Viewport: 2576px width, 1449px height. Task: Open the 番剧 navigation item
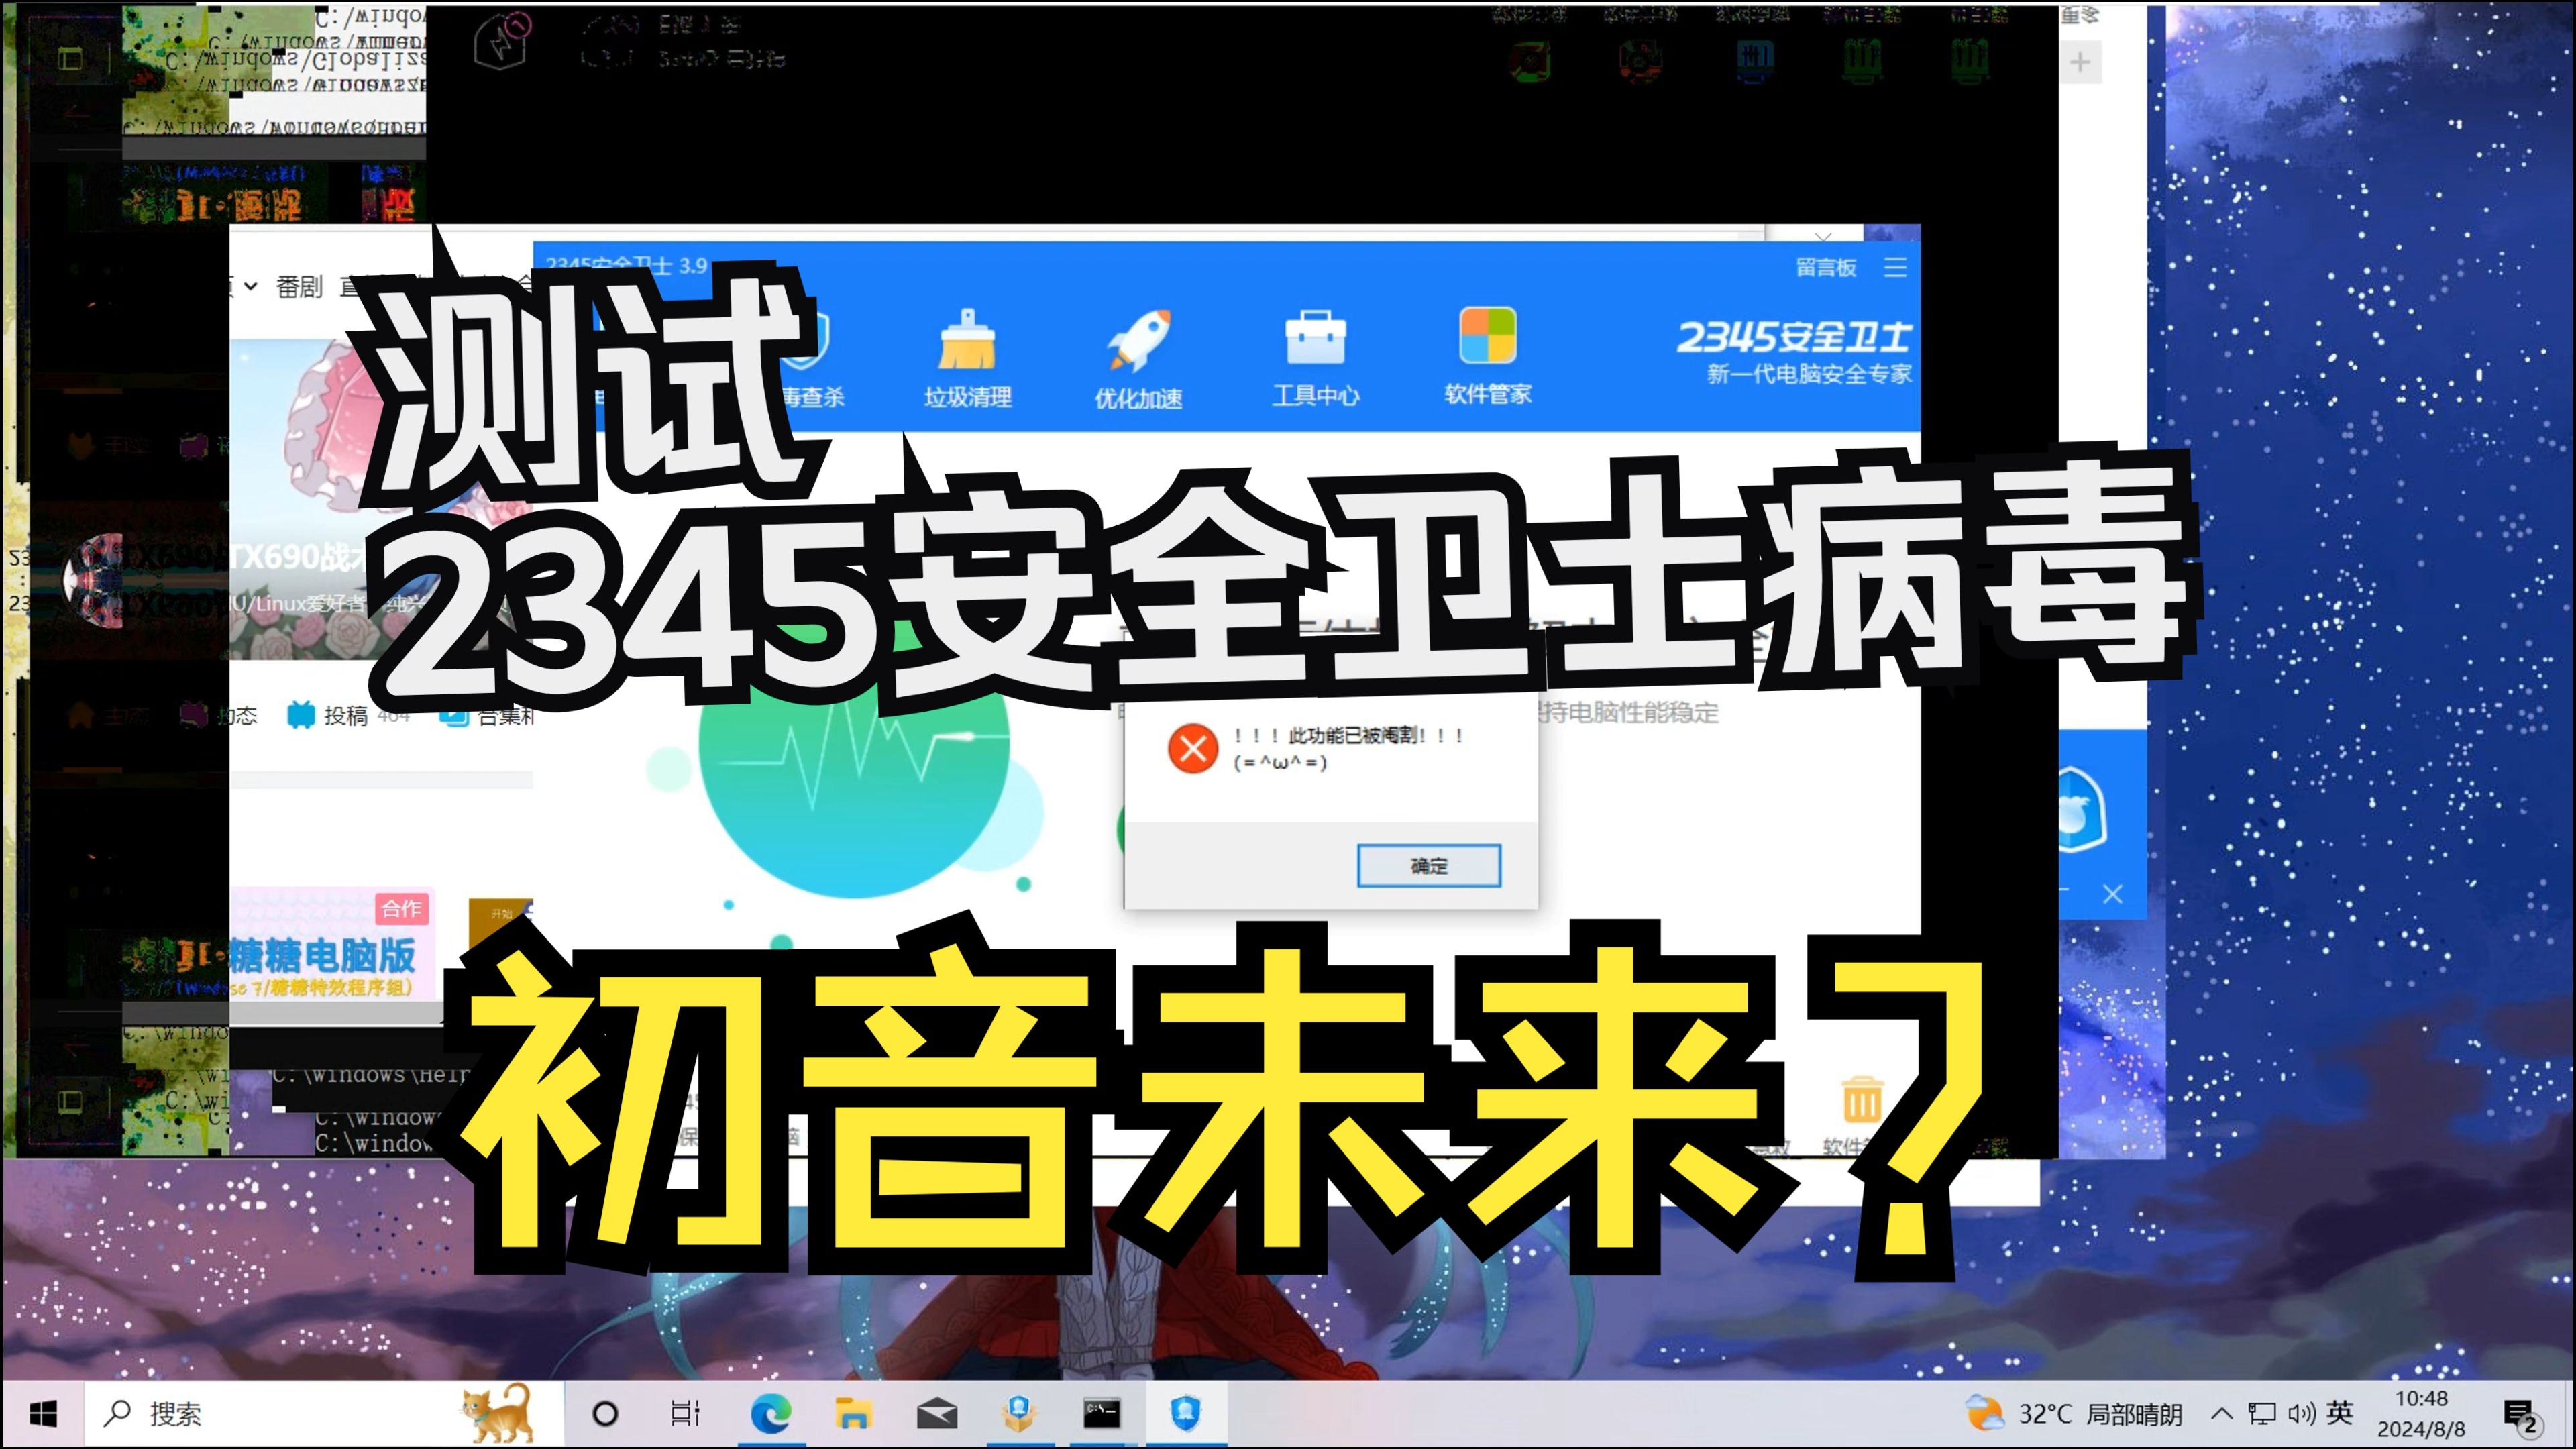point(299,287)
